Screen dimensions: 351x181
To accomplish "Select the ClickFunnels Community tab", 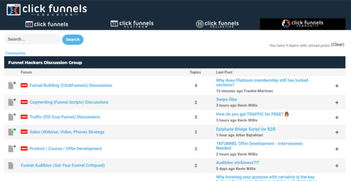I will [x=303, y=24].
